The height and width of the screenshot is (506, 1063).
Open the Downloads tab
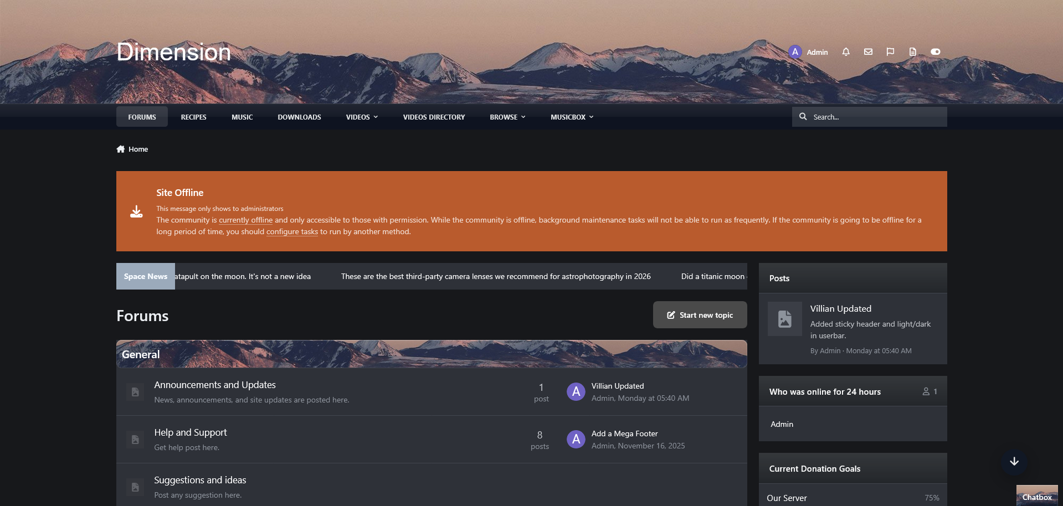(299, 117)
